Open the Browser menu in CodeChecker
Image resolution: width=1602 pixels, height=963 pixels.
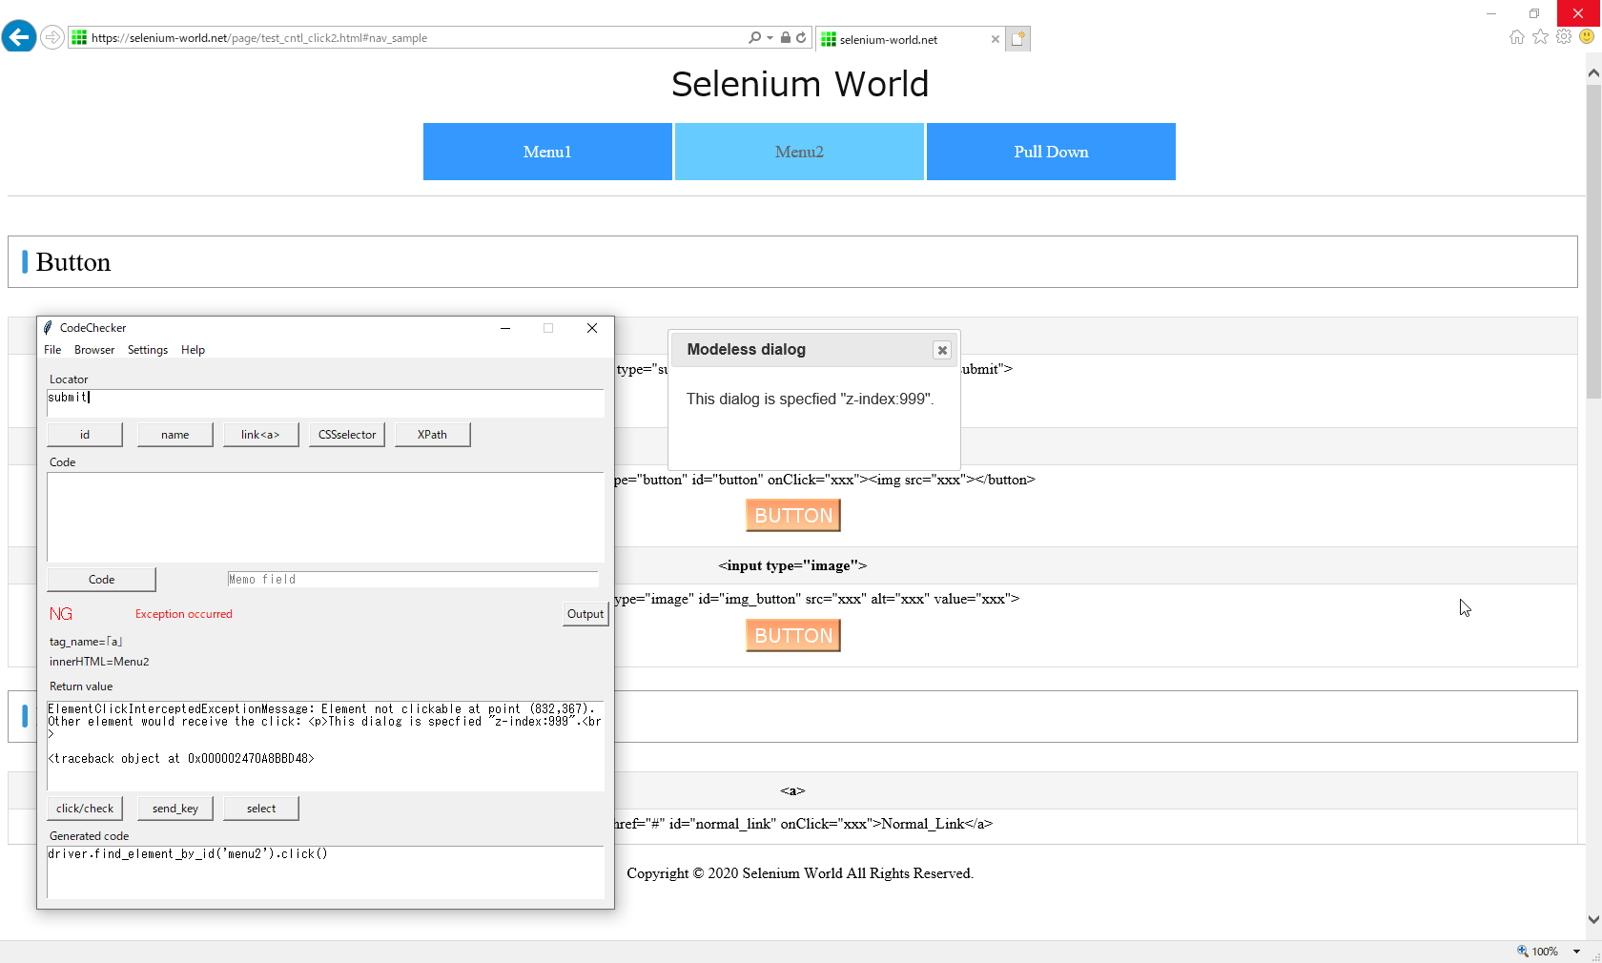tap(93, 350)
